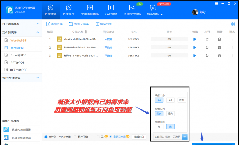This screenshot has height=145, width=239.
Task: Switch to grid view icon
Action: point(233,24)
